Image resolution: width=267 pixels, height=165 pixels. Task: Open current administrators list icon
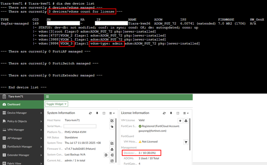[112, 161]
